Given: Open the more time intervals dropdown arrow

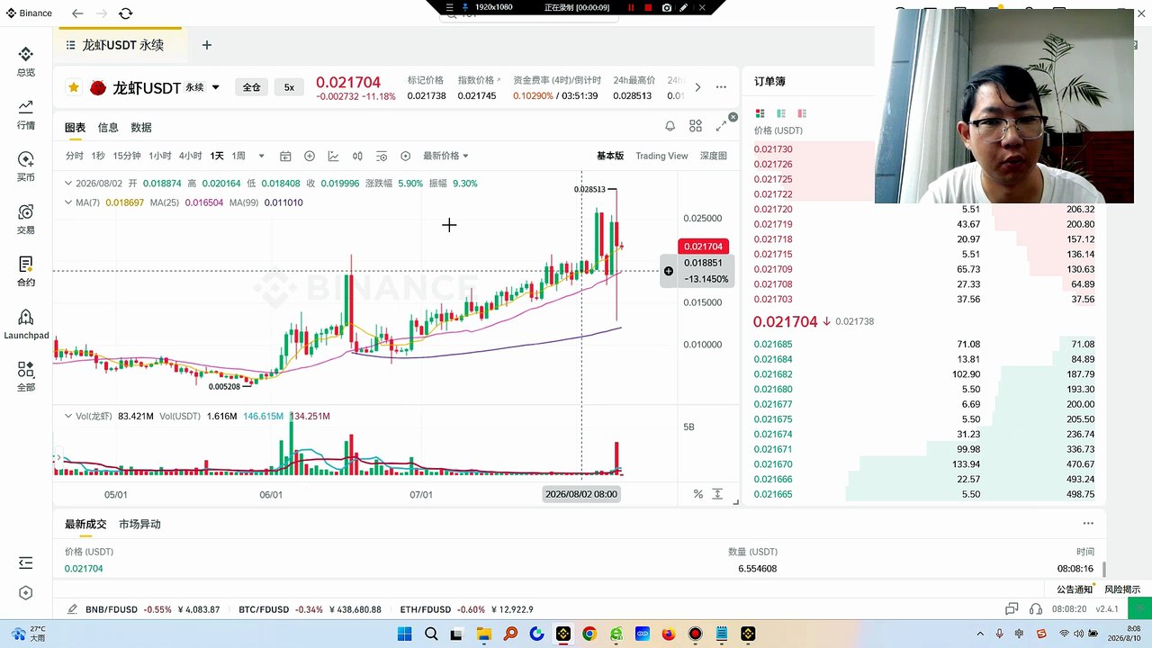Looking at the screenshot, I should (x=261, y=156).
